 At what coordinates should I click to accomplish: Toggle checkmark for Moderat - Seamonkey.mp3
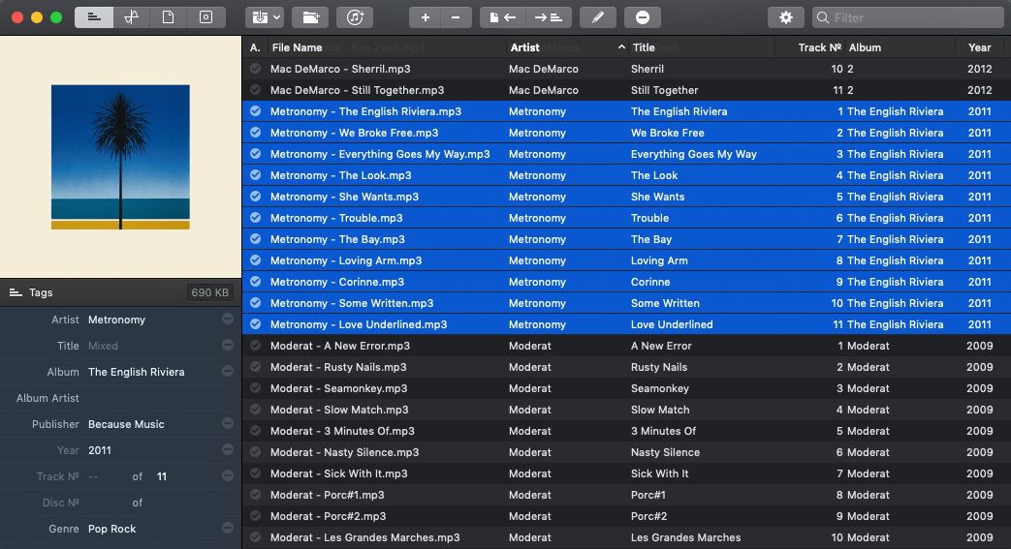pos(255,388)
